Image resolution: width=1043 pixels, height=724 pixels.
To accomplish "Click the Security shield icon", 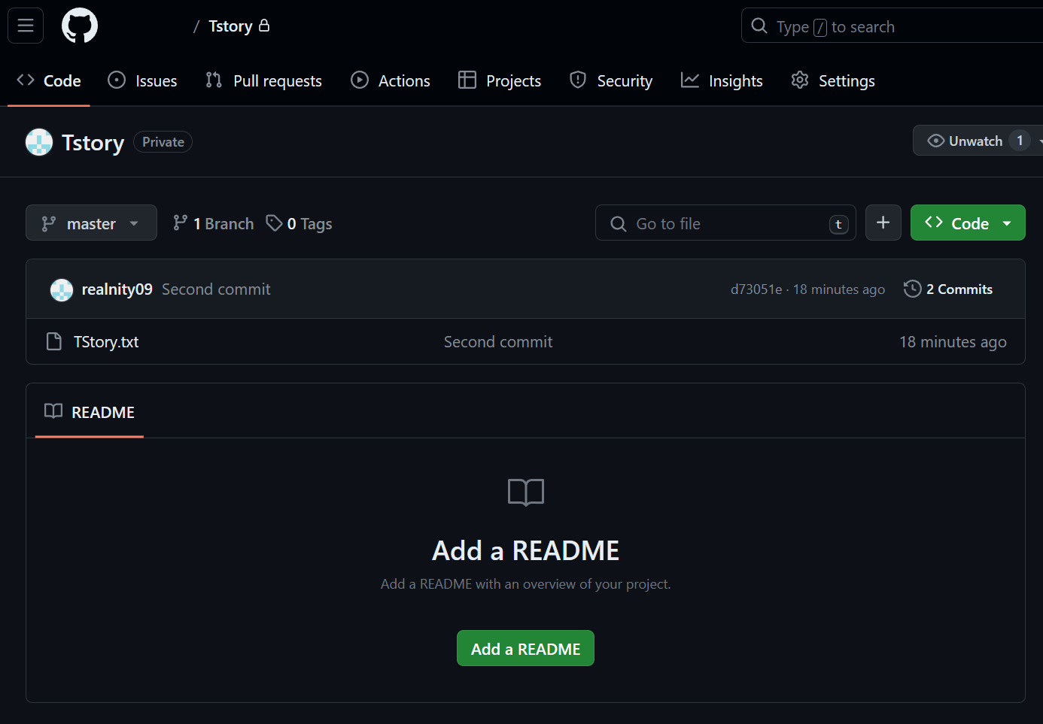I will [578, 80].
